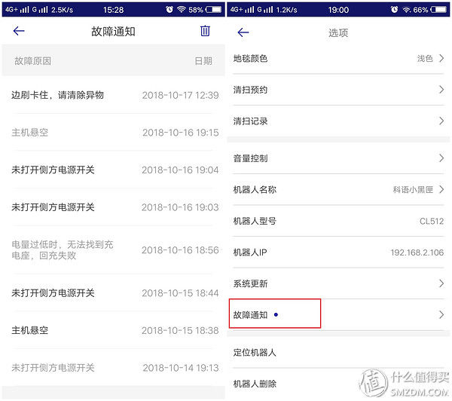This screenshot has height=401, width=452.
Task: Select 未打开侧方电源开关 entry at 2018-10-16 19:04
Action: [x=113, y=170]
